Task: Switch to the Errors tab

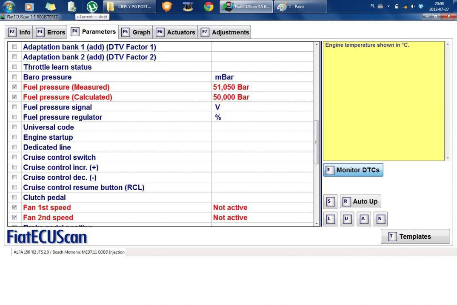Action: 51,32
